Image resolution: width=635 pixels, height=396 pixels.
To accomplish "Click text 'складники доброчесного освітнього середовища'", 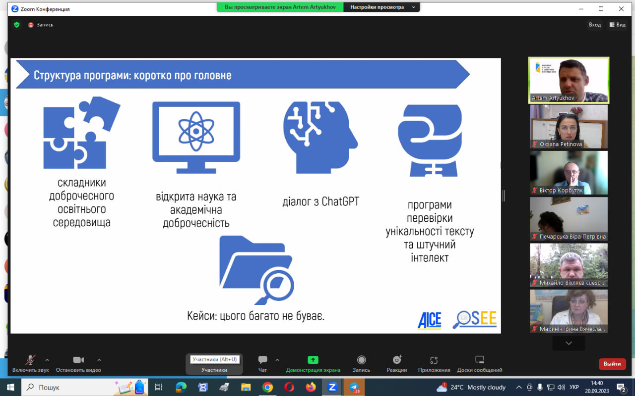I will 81,202.
